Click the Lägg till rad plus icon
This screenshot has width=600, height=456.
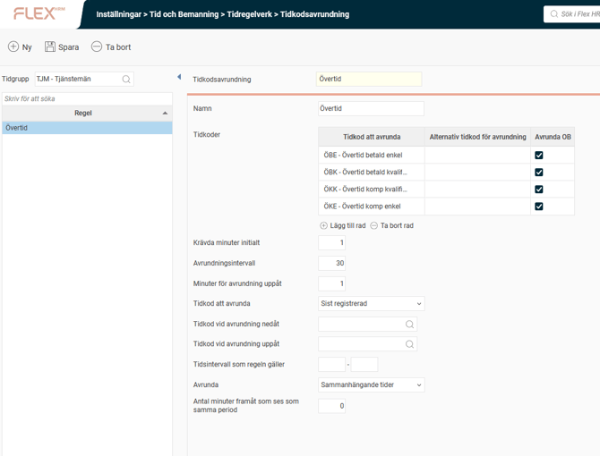point(324,225)
